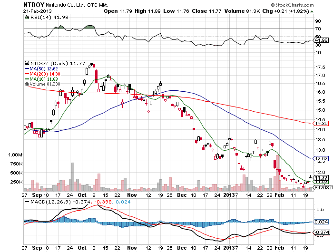Screen dimensions: 333x252
Task: Click the green up-triangle beside Chg
Action: click(x=312, y=11)
